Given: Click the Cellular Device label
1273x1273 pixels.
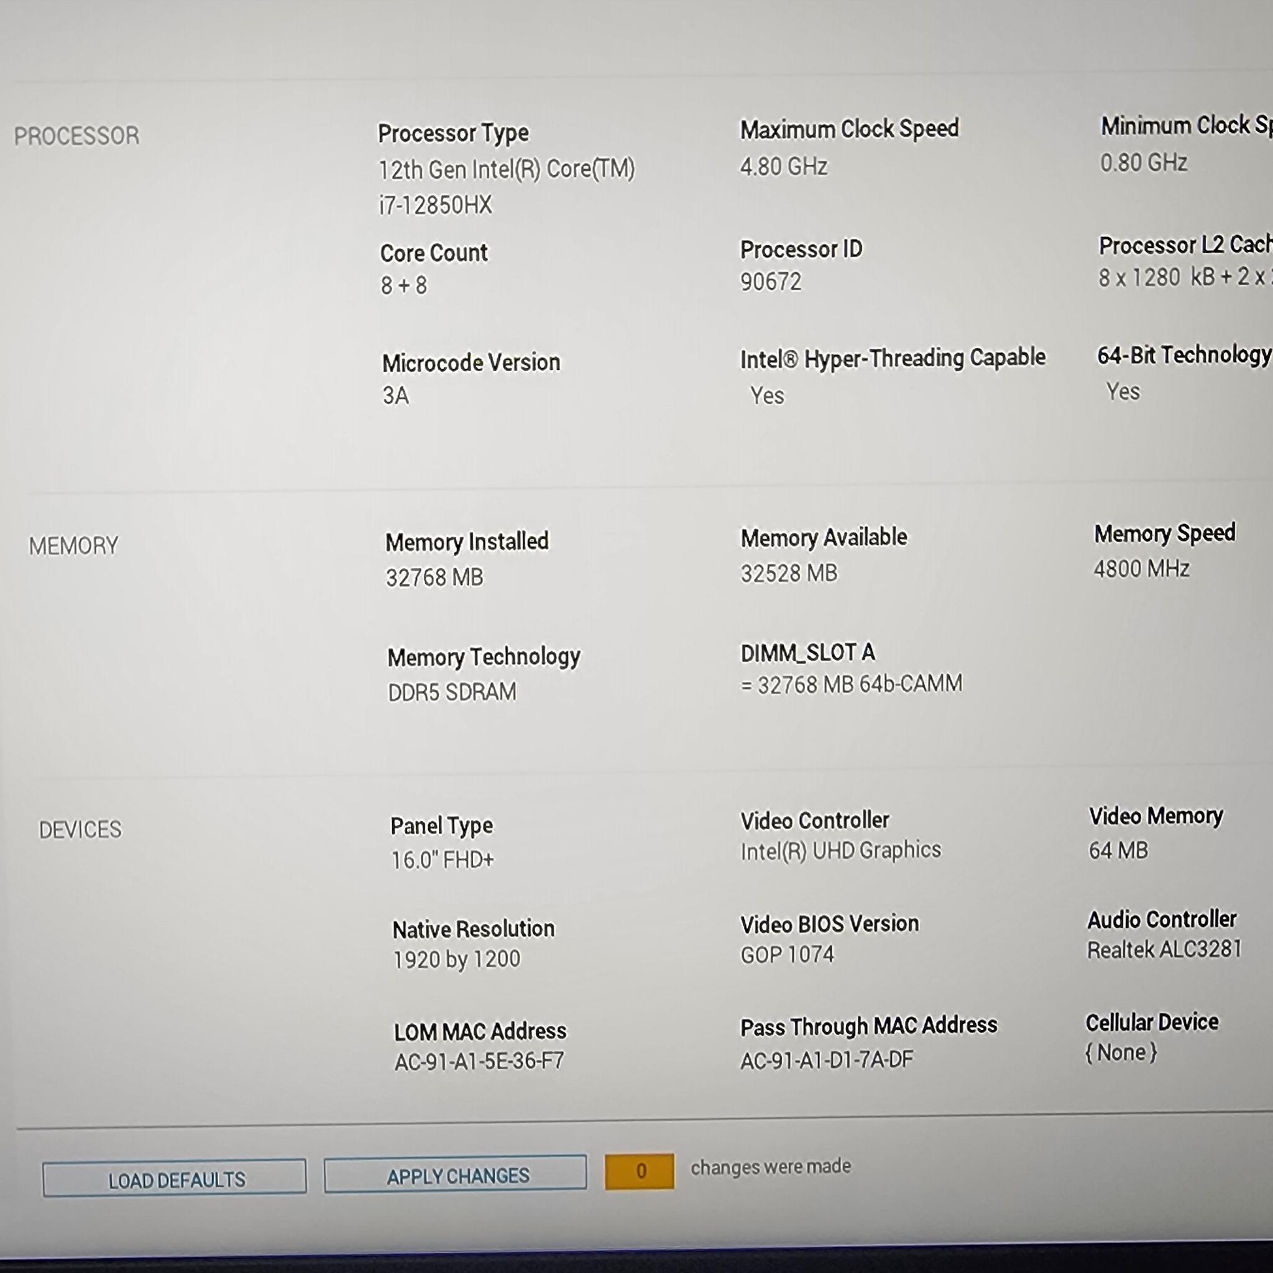Looking at the screenshot, I should [x=1152, y=1023].
